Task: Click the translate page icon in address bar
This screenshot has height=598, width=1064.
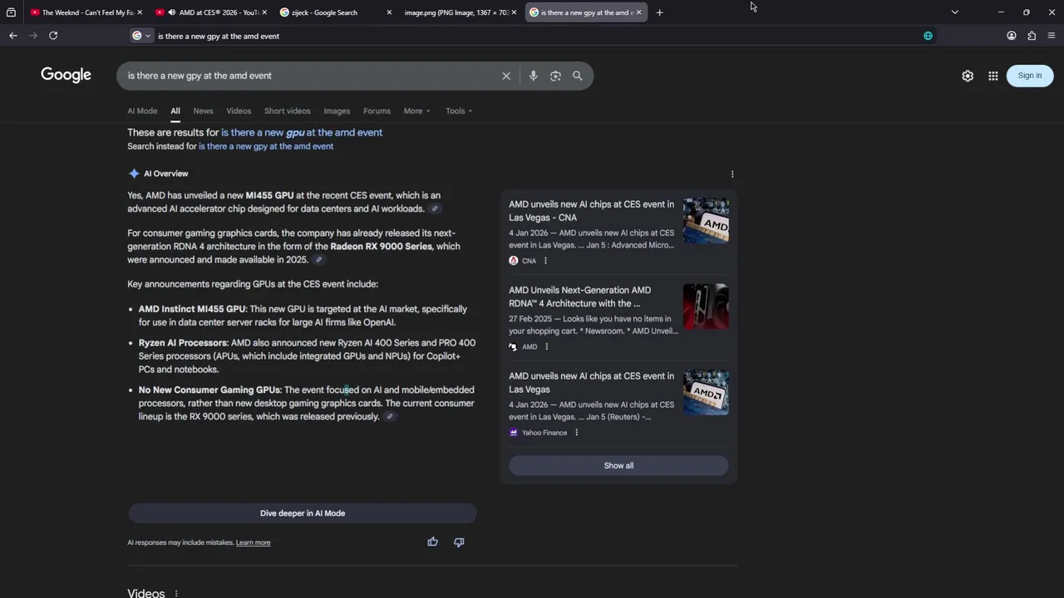Action: (x=928, y=36)
